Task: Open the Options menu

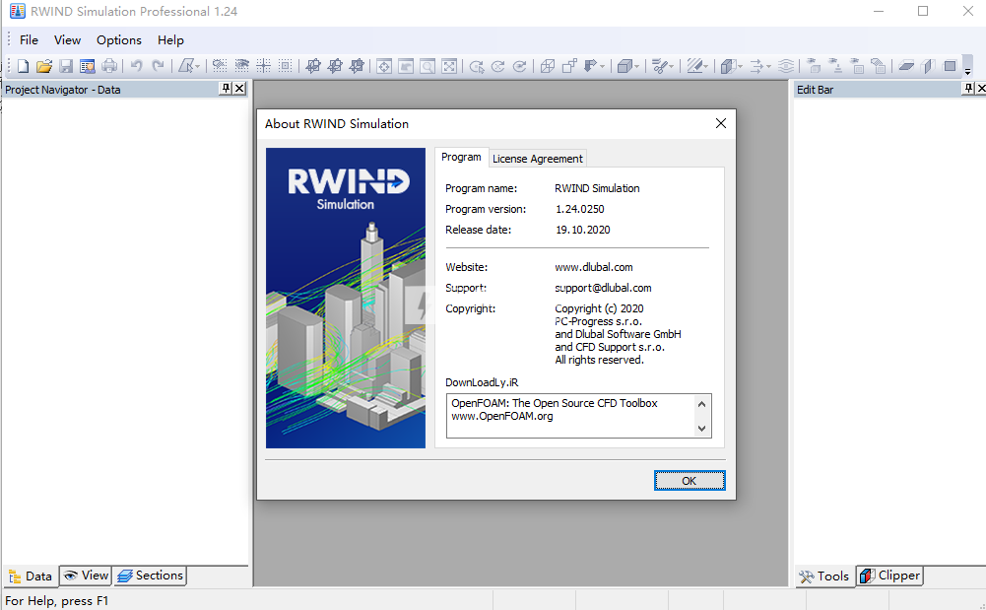Action: point(119,40)
